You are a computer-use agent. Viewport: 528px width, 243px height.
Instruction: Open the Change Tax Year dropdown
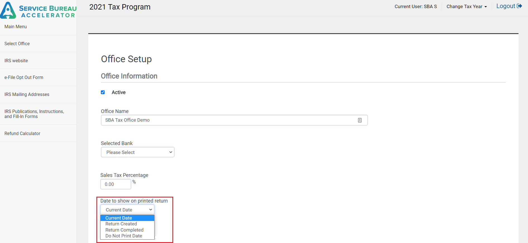tap(466, 7)
